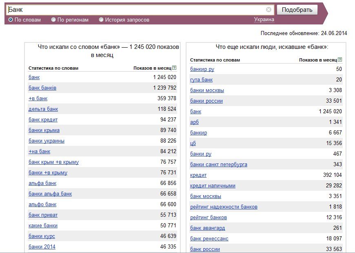The height and width of the screenshot is (253, 355).
Task: Open help icon next to left 'Показов в месяц'
Action: click(174, 68)
